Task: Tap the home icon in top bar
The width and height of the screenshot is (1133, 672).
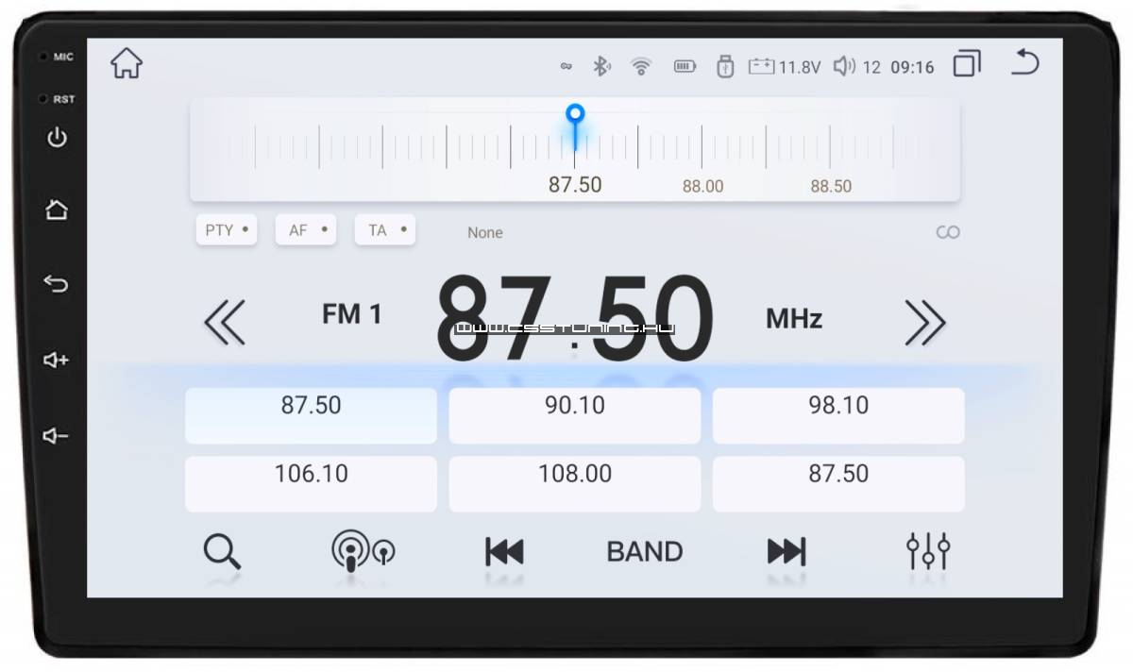Action: (126, 64)
